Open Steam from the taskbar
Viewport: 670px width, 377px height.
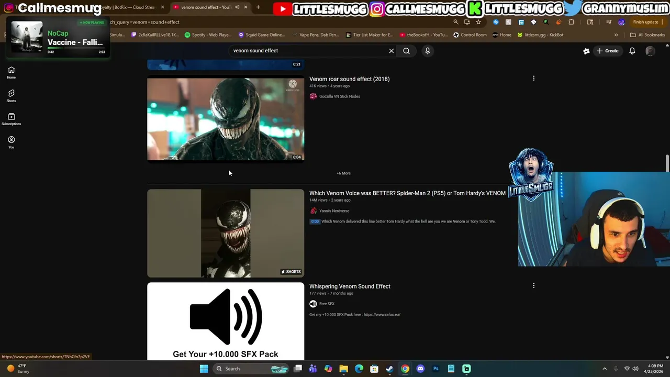pyautogui.click(x=389, y=369)
